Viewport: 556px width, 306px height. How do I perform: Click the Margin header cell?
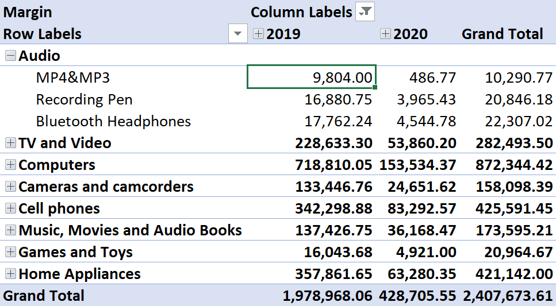coord(28,13)
